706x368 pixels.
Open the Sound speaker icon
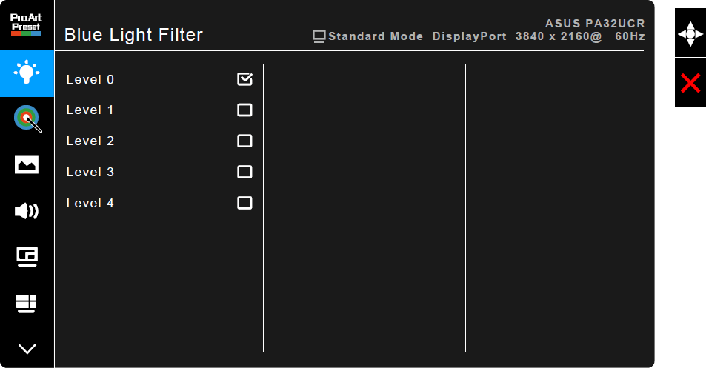pos(27,211)
